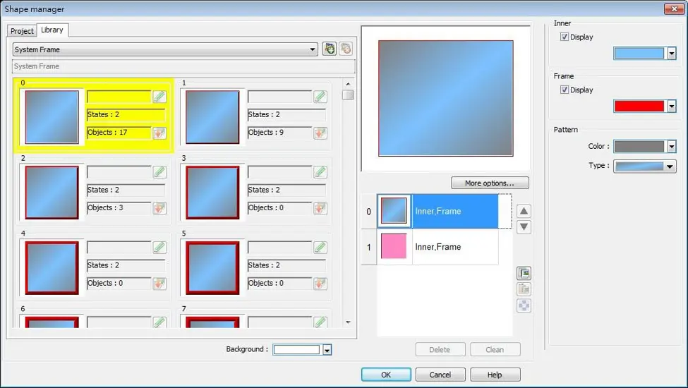Click the edit pencil icon of shape 1
The height and width of the screenshot is (388, 688).
click(x=320, y=97)
